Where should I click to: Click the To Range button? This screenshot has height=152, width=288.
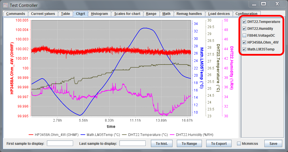click(x=189, y=144)
